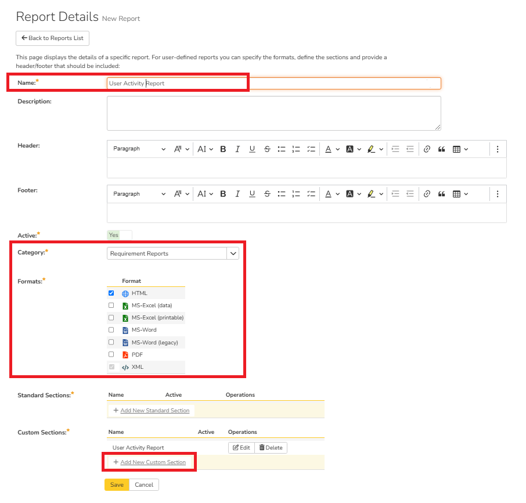Image resolution: width=526 pixels, height=503 pixels.
Task: Uncheck the HTML format checkbox
Action: click(x=111, y=293)
